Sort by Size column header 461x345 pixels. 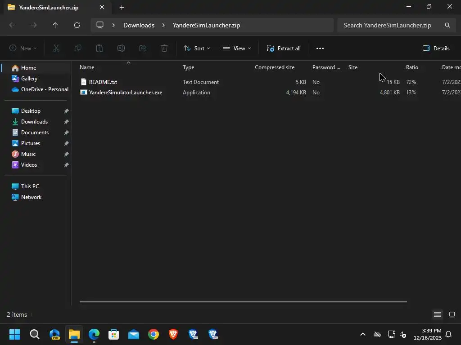(x=353, y=67)
